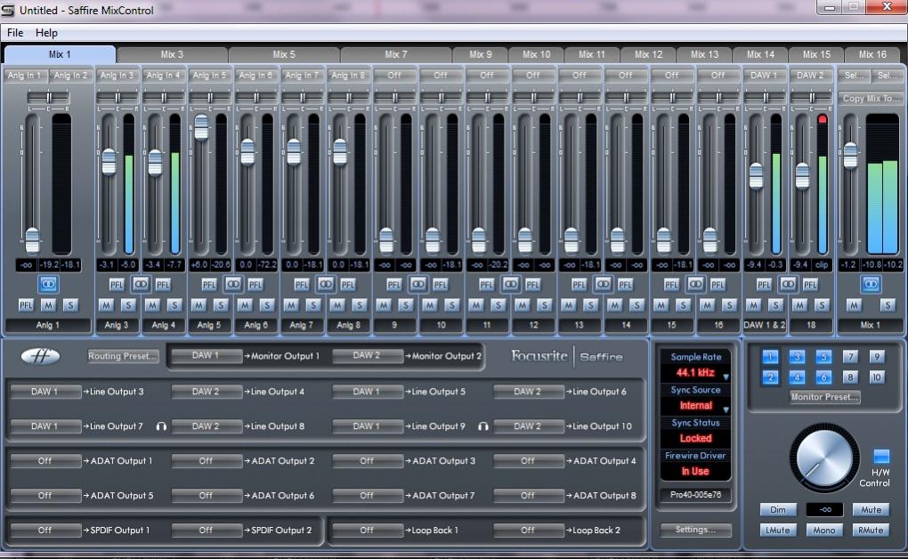Toggle stereo link on Mix 1 output channel

tap(871, 284)
